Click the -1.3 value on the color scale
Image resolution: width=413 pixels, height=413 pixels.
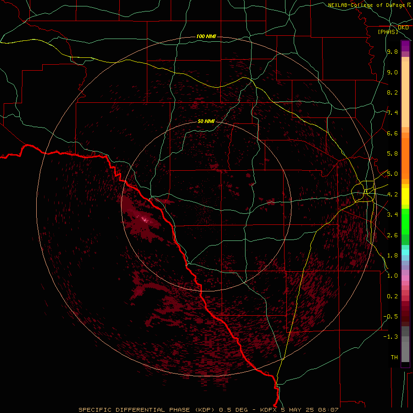pyautogui.click(x=391, y=337)
